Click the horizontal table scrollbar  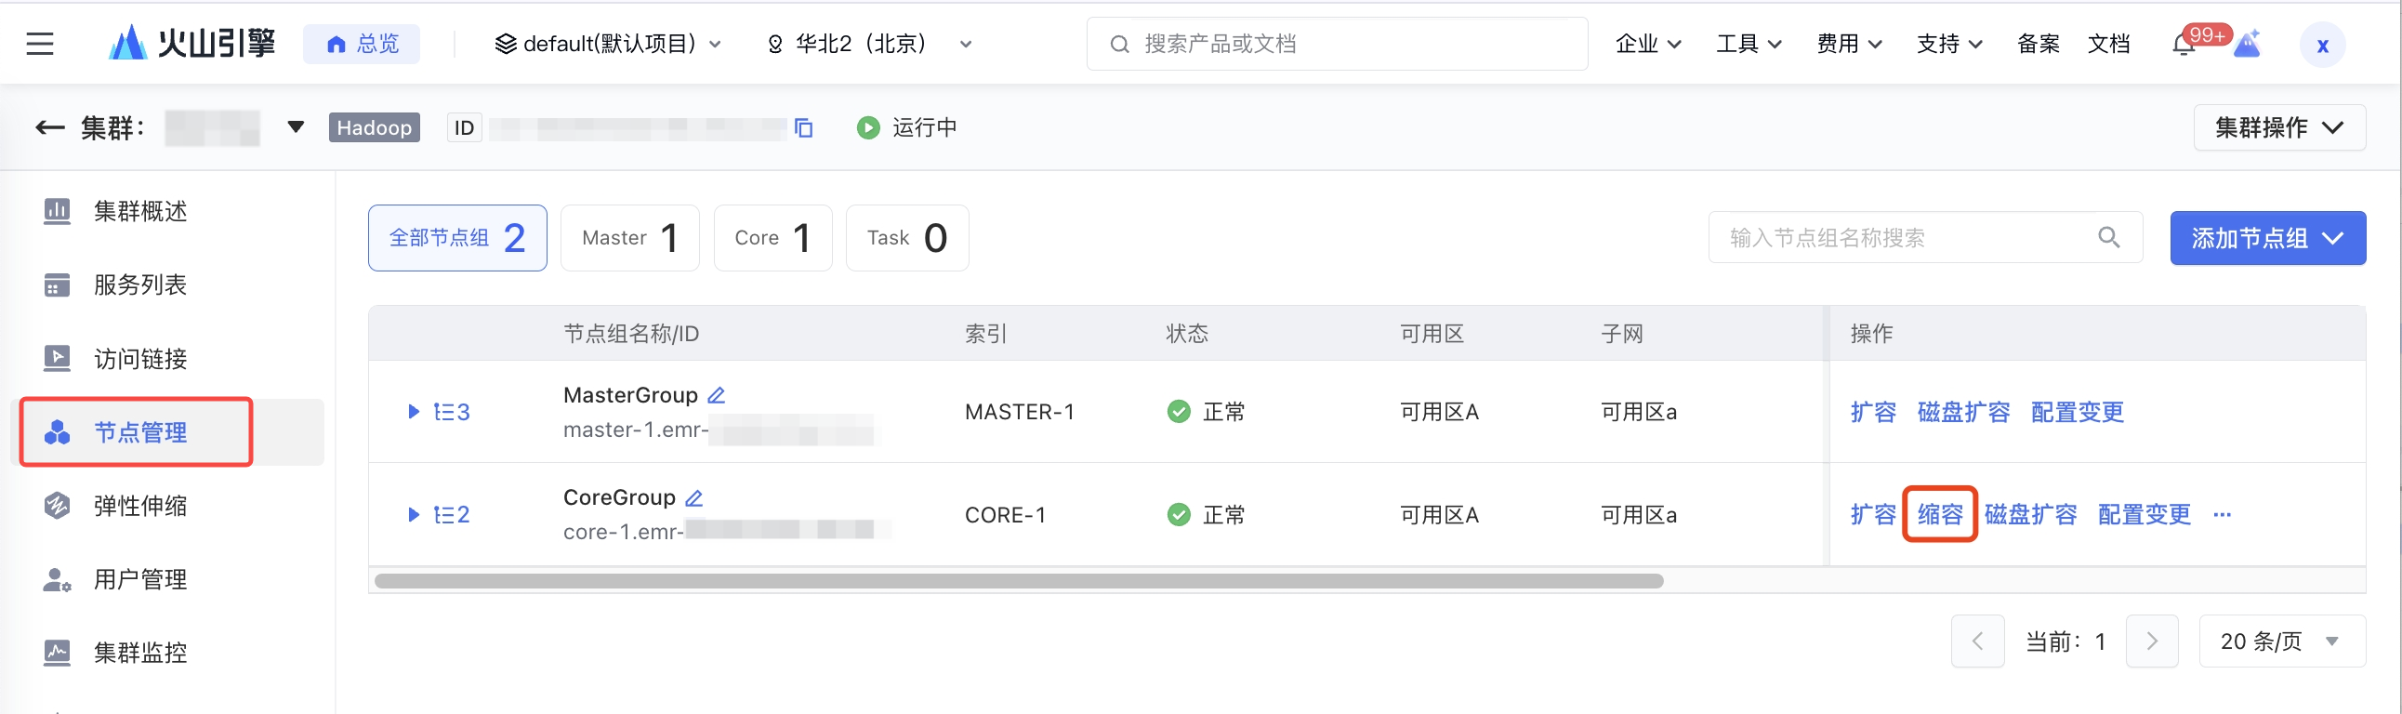tap(1018, 581)
